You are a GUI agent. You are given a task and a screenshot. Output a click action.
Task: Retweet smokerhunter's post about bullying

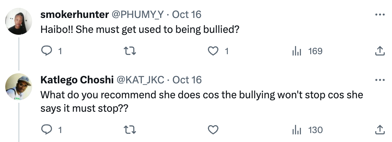(x=130, y=51)
